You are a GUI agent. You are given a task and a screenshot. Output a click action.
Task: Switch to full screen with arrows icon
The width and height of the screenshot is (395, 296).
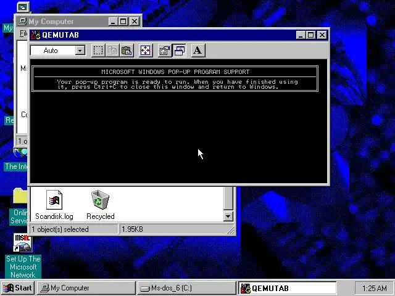point(146,51)
